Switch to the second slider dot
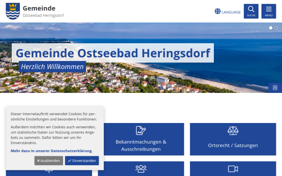The image size is (282, 176). 276,28
